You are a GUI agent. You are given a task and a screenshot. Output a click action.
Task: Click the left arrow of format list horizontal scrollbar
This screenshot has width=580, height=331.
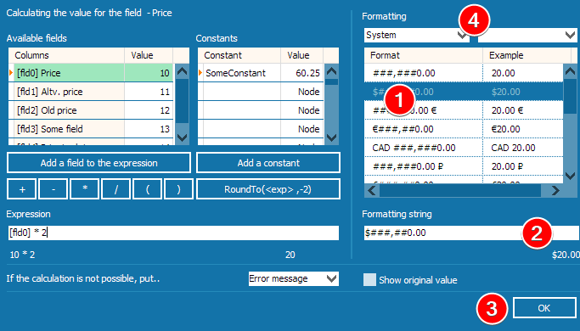coord(372,190)
